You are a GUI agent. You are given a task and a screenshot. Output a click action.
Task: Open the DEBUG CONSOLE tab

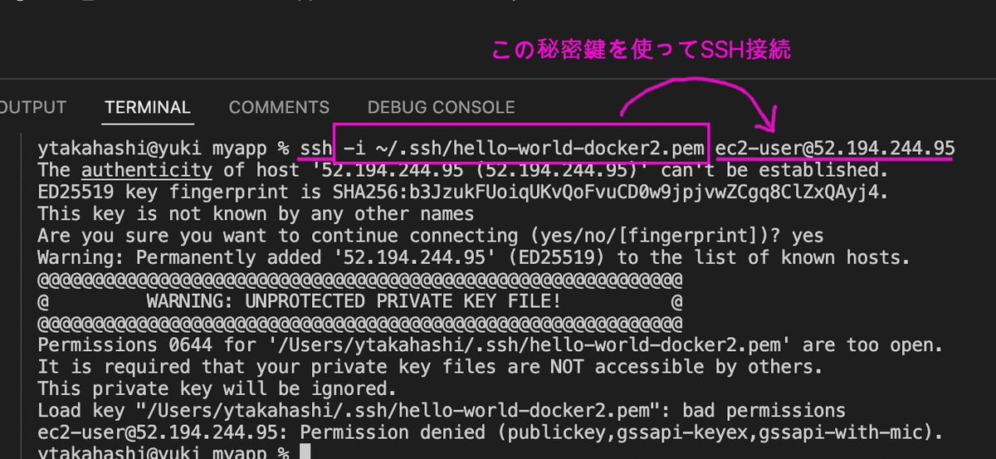click(x=441, y=107)
